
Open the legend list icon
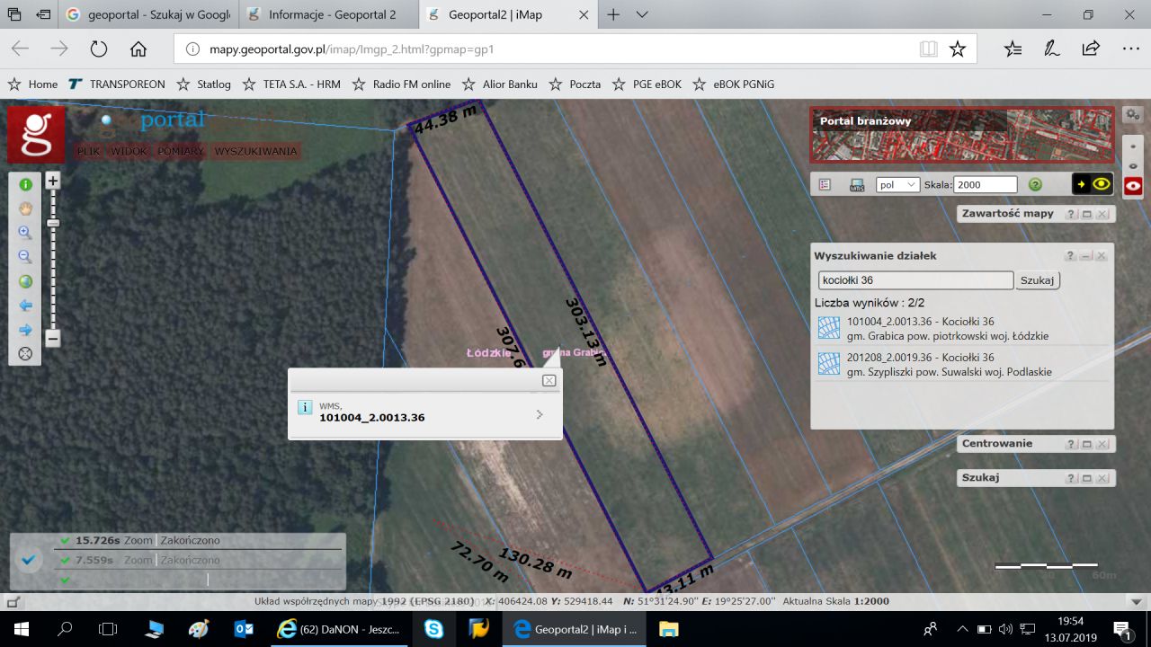coord(825,184)
